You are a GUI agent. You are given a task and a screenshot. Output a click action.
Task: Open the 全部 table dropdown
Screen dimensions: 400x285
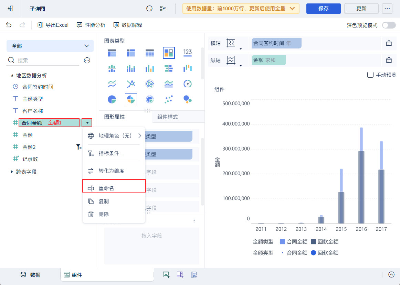[x=50, y=46]
